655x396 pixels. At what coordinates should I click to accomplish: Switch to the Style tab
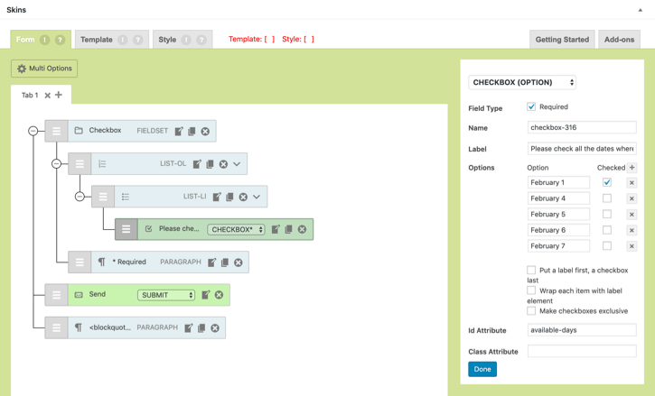168,40
